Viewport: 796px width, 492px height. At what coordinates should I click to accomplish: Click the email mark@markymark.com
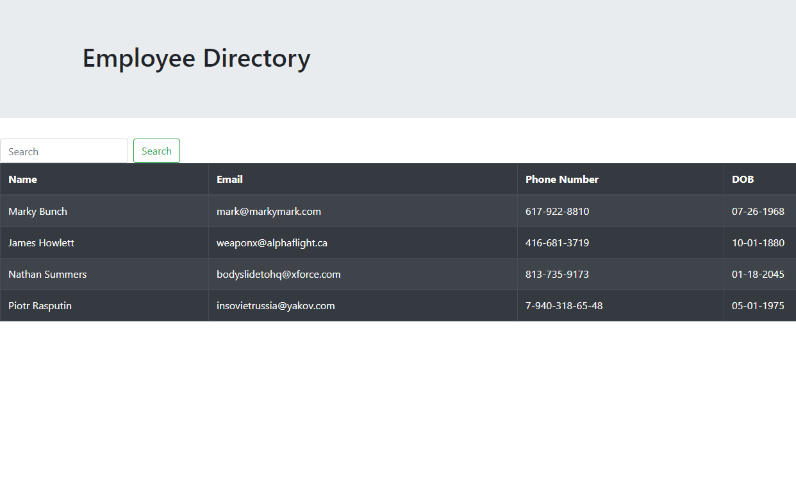click(269, 211)
